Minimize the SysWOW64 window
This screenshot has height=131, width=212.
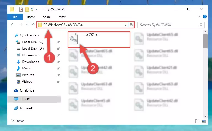pyautogui.click(x=176, y=9)
